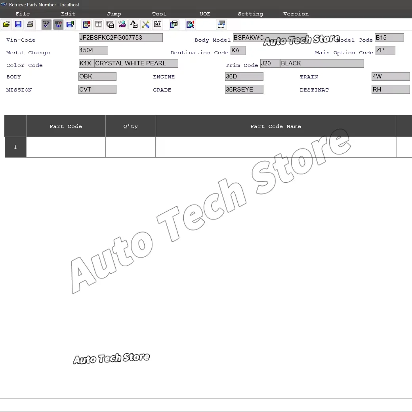This screenshot has height=412, width=412.
Task: Click the Vin-Code field JF2BSFKC2FG007753
Action: tap(120, 38)
